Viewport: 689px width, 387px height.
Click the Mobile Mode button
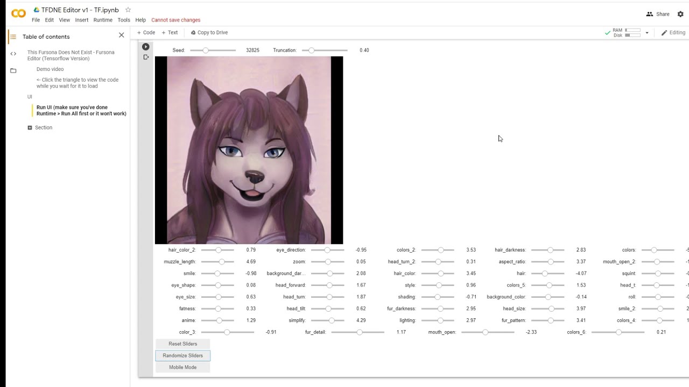(182, 368)
